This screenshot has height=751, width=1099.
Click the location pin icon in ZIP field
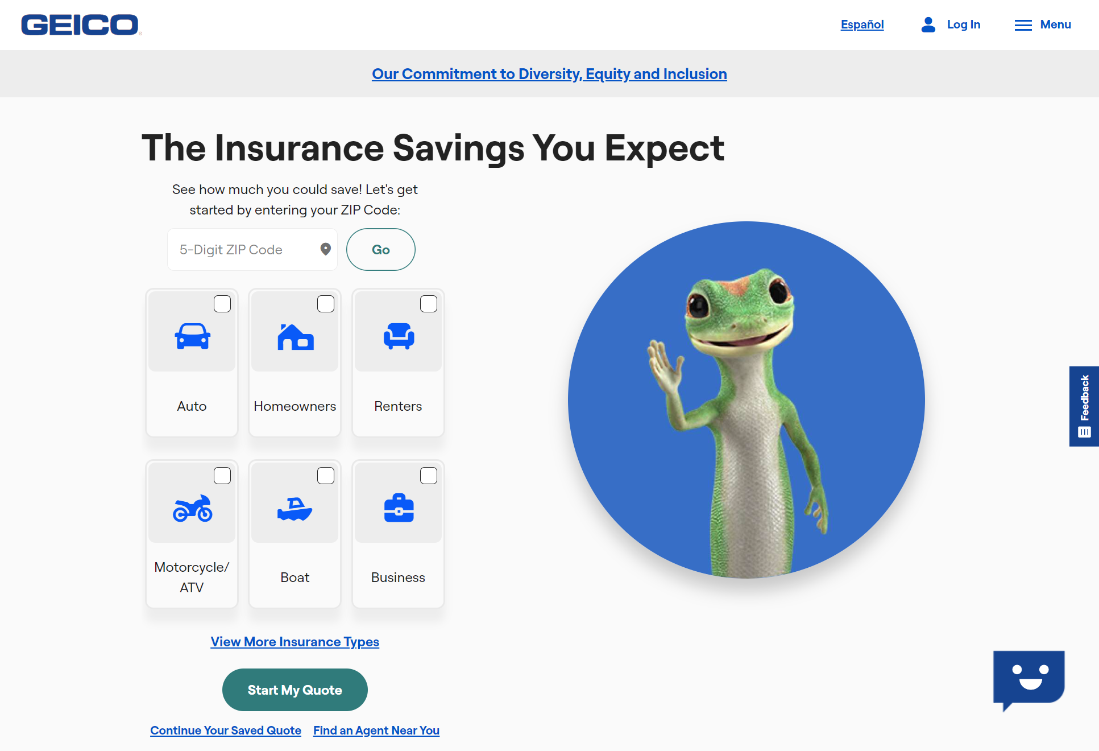325,249
